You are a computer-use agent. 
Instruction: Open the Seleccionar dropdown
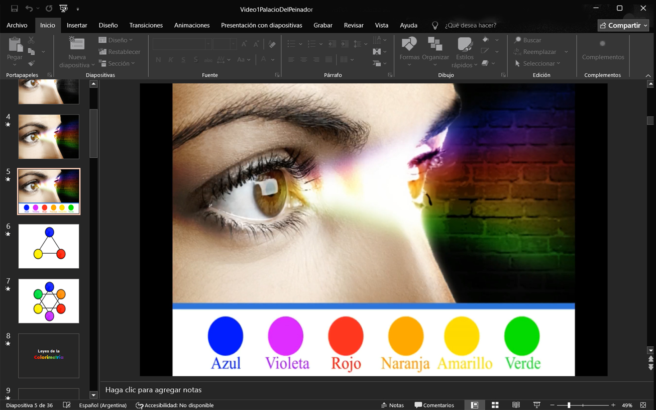pos(537,63)
